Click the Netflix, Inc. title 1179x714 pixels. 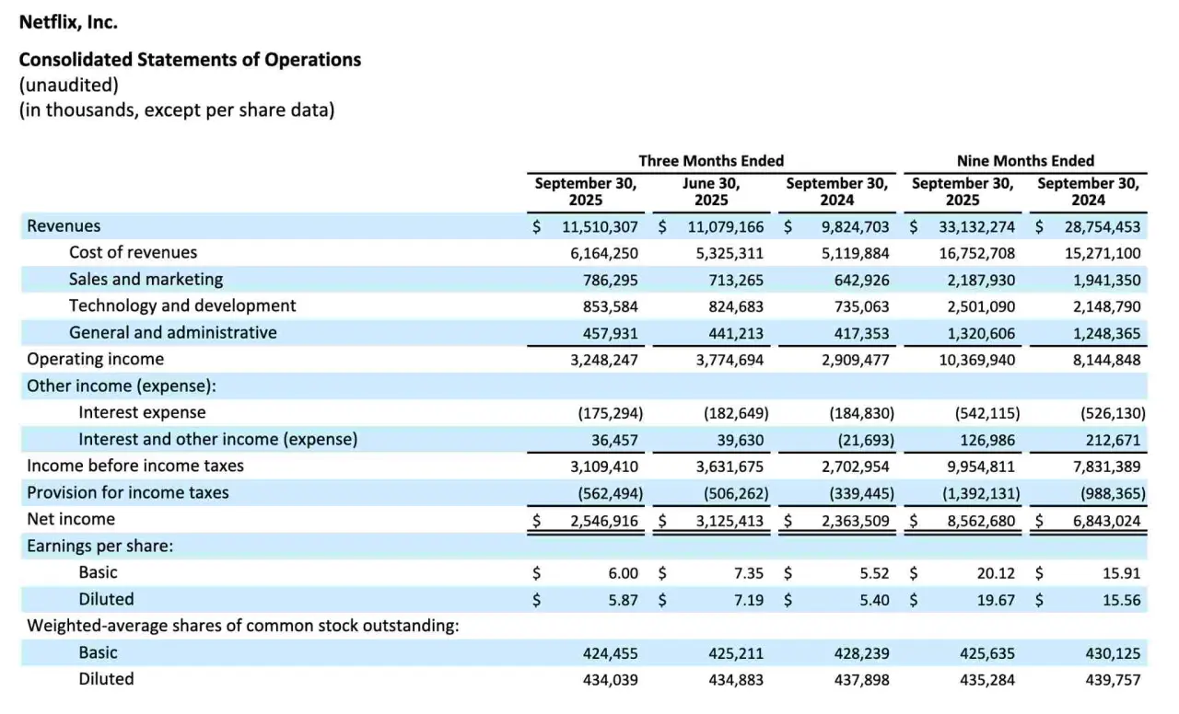pyautogui.click(x=68, y=21)
